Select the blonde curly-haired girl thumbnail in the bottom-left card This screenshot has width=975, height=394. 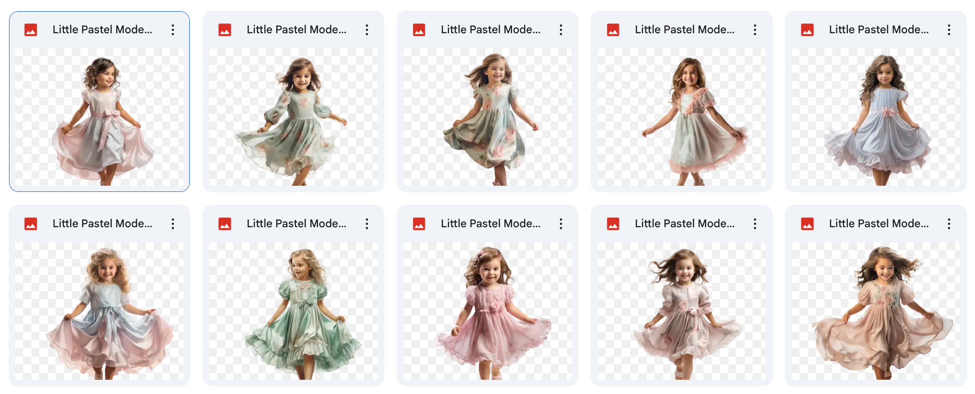click(99, 311)
